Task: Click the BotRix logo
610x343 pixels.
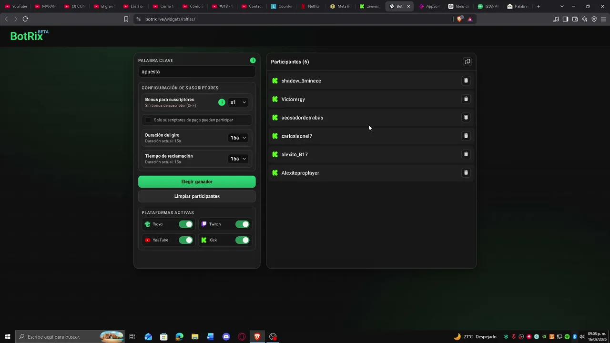Action: pos(29,36)
